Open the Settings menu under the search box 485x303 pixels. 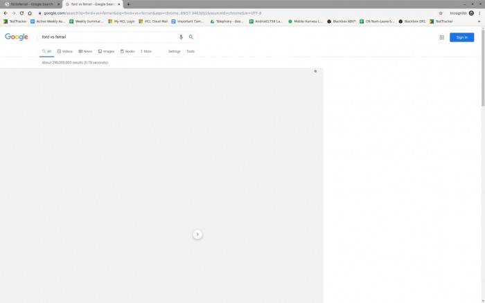point(174,51)
